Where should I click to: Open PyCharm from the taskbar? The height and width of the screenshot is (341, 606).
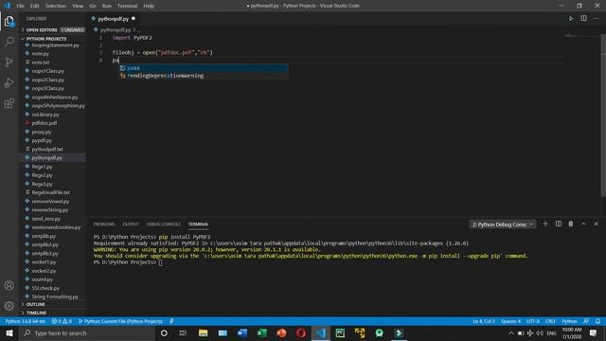coord(340,332)
